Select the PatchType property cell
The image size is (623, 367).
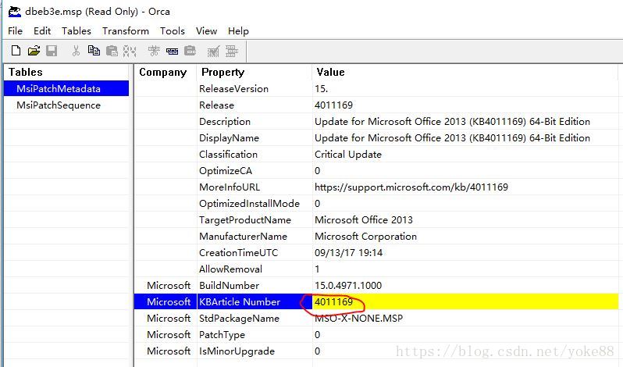tap(222, 335)
